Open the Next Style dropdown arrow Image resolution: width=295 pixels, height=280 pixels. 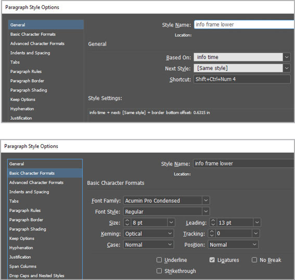[286, 68]
